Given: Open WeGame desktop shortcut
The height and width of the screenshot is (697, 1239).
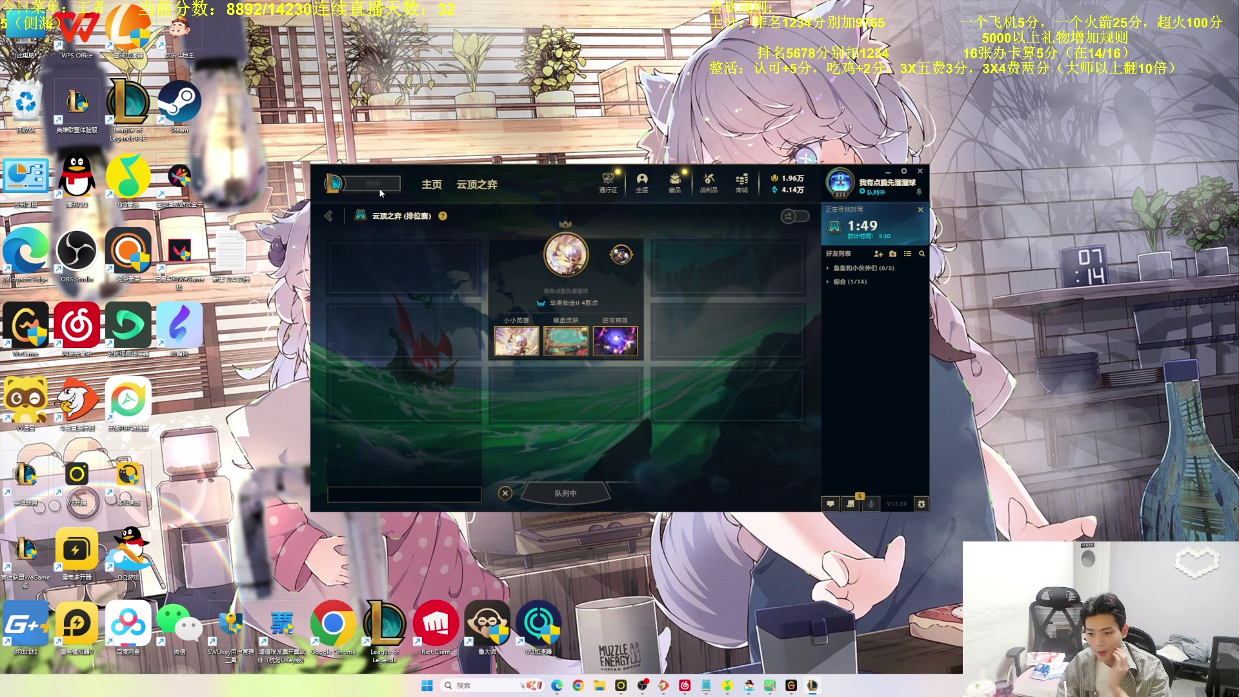Looking at the screenshot, I should click(x=26, y=330).
